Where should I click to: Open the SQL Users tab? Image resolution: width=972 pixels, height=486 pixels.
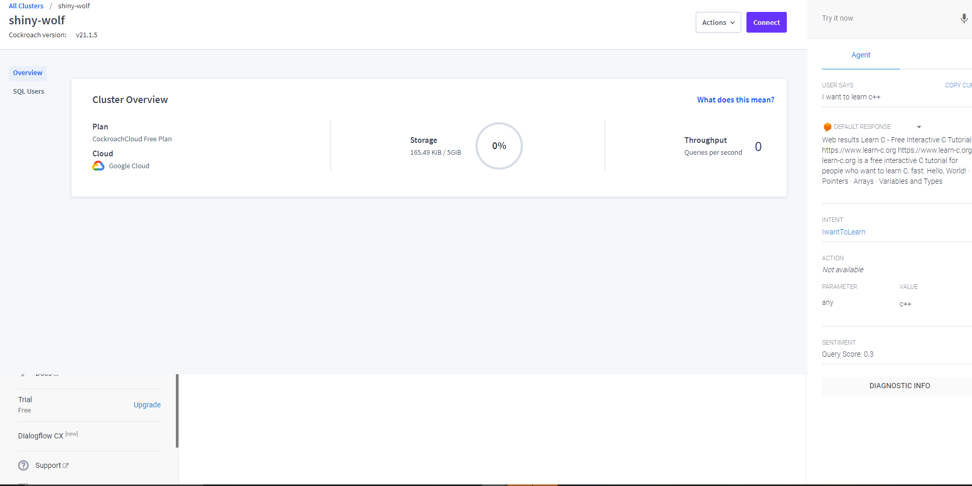click(x=28, y=92)
